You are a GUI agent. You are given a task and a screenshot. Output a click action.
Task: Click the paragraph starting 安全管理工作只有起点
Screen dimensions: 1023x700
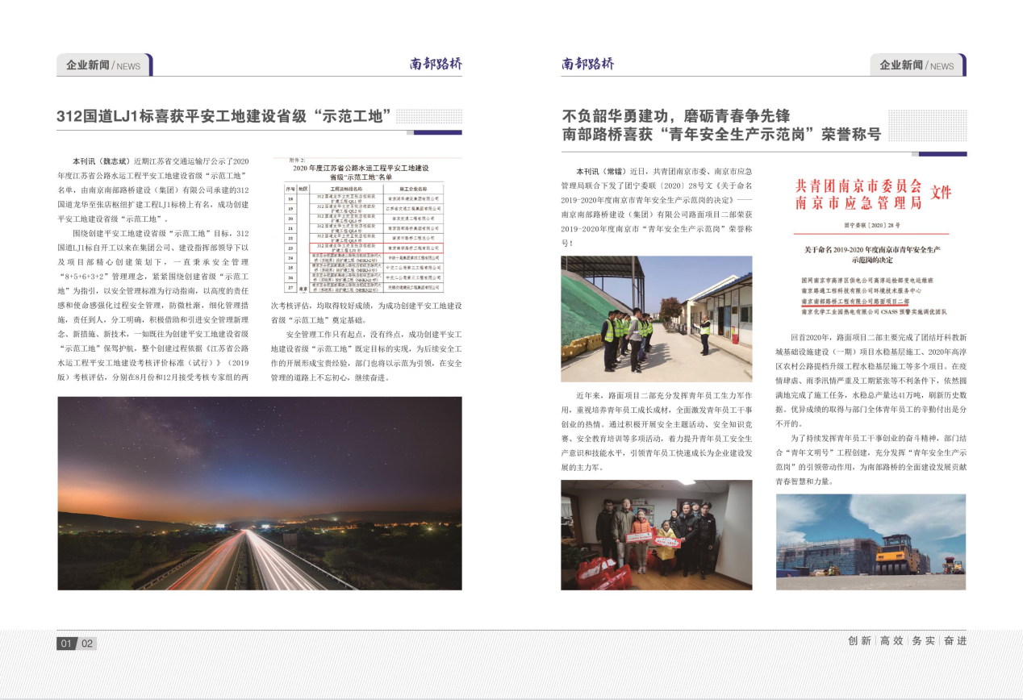366,356
